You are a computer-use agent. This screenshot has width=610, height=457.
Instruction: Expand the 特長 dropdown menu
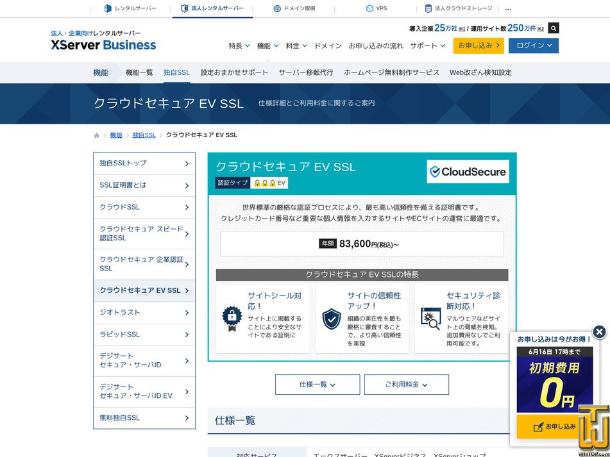pos(239,46)
